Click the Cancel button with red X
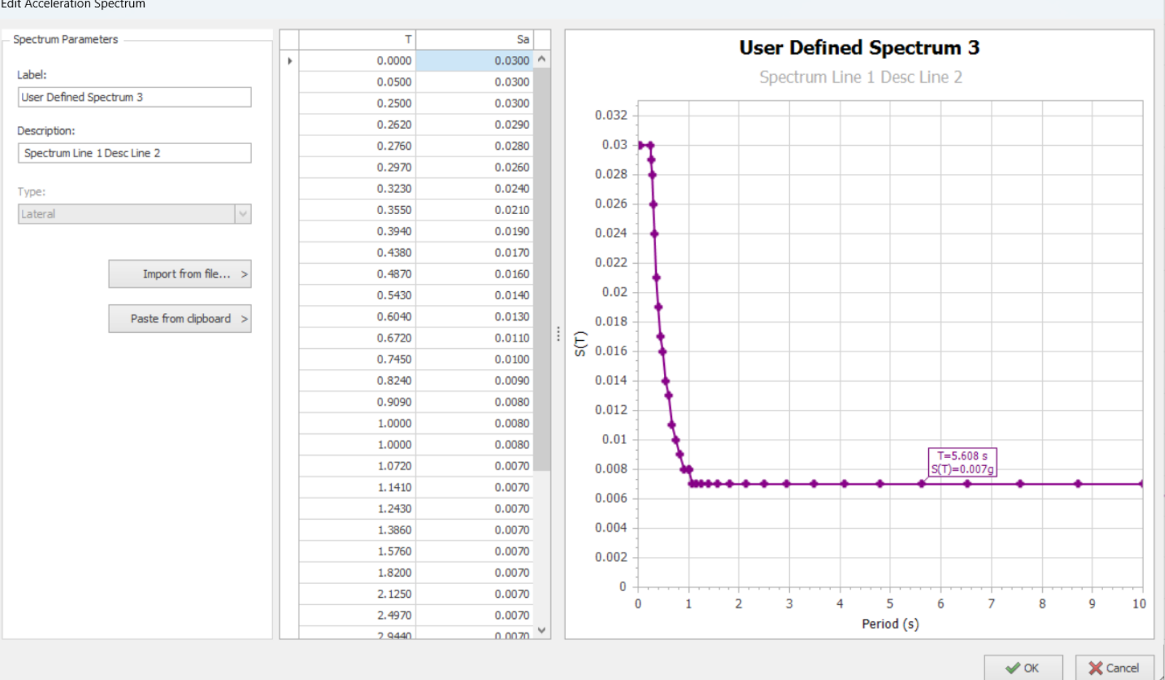1165x680 pixels. [x=1113, y=668]
